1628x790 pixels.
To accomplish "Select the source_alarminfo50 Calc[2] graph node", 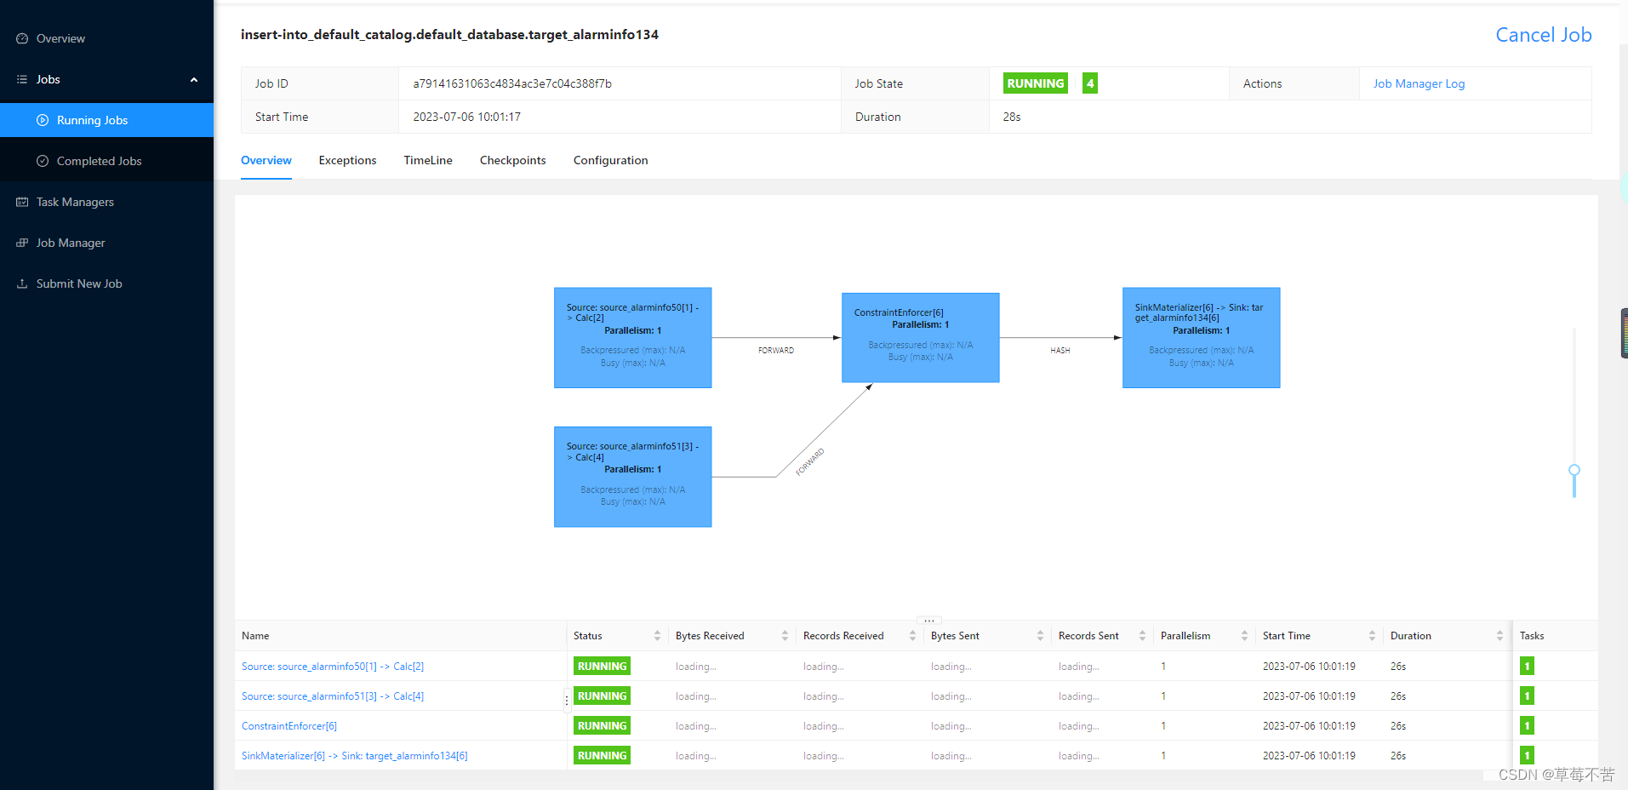I will 632,337.
